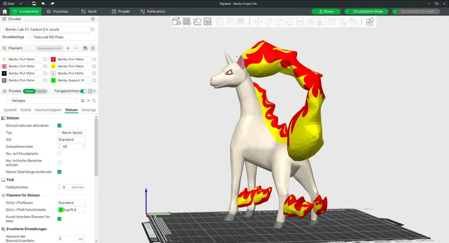449x243 pixels.
Task: Uncheck Kleine Überhänge entfernen
Action: click(x=59, y=172)
